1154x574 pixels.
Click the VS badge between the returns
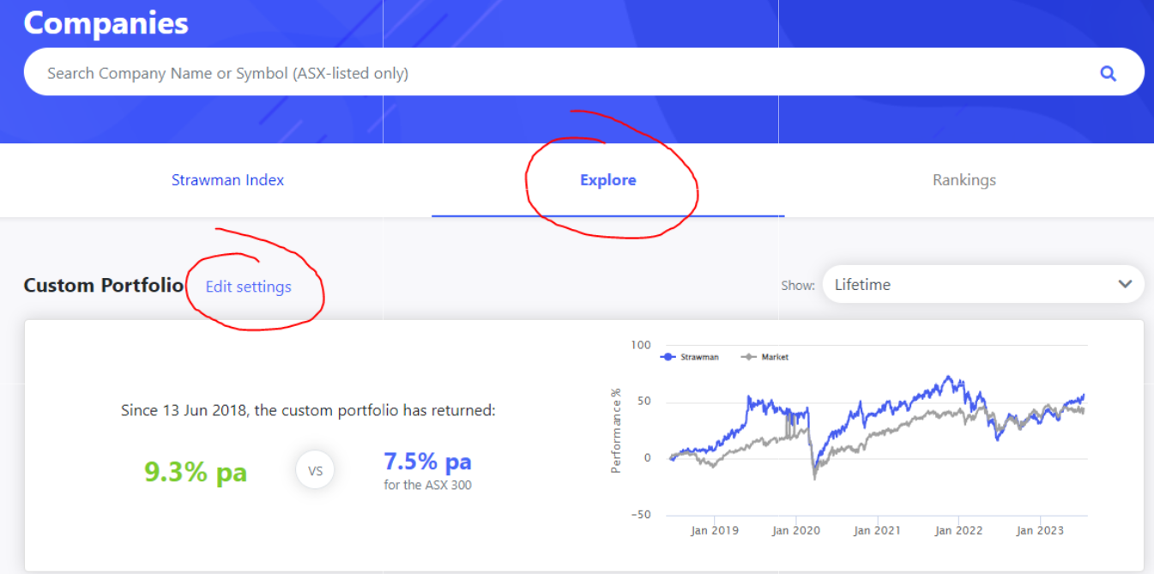pyautogui.click(x=315, y=470)
